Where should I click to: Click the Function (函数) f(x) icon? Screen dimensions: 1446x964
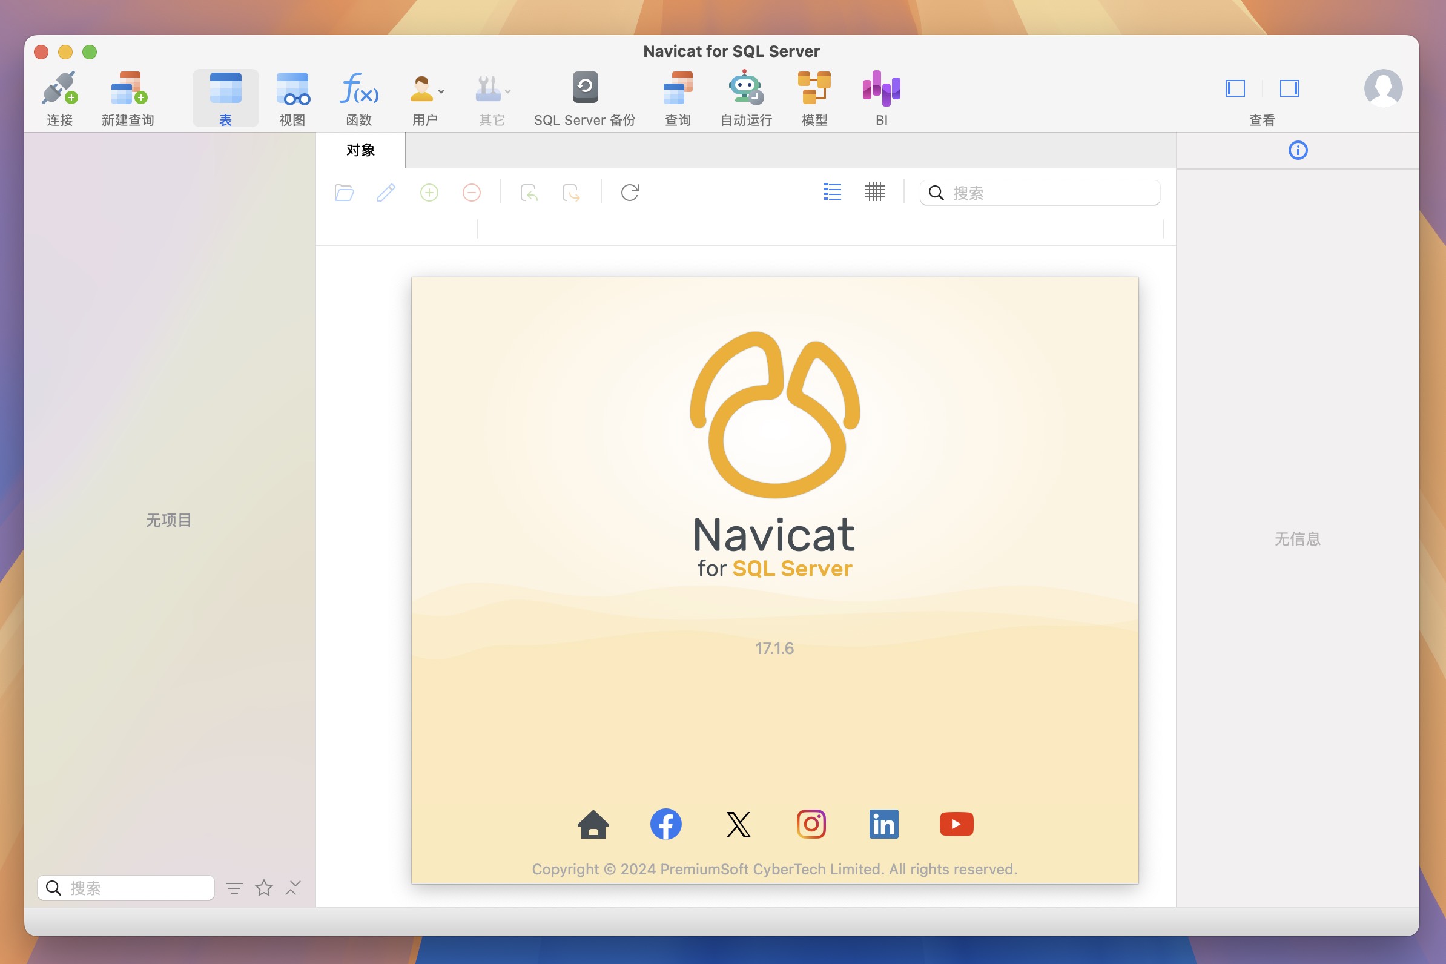click(x=360, y=88)
